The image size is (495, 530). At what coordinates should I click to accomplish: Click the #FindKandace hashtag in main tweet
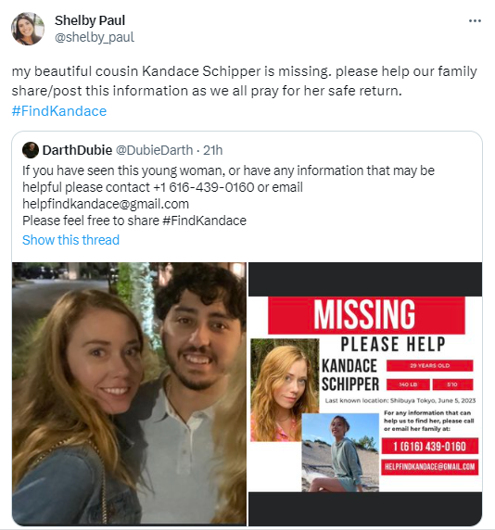(59, 111)
